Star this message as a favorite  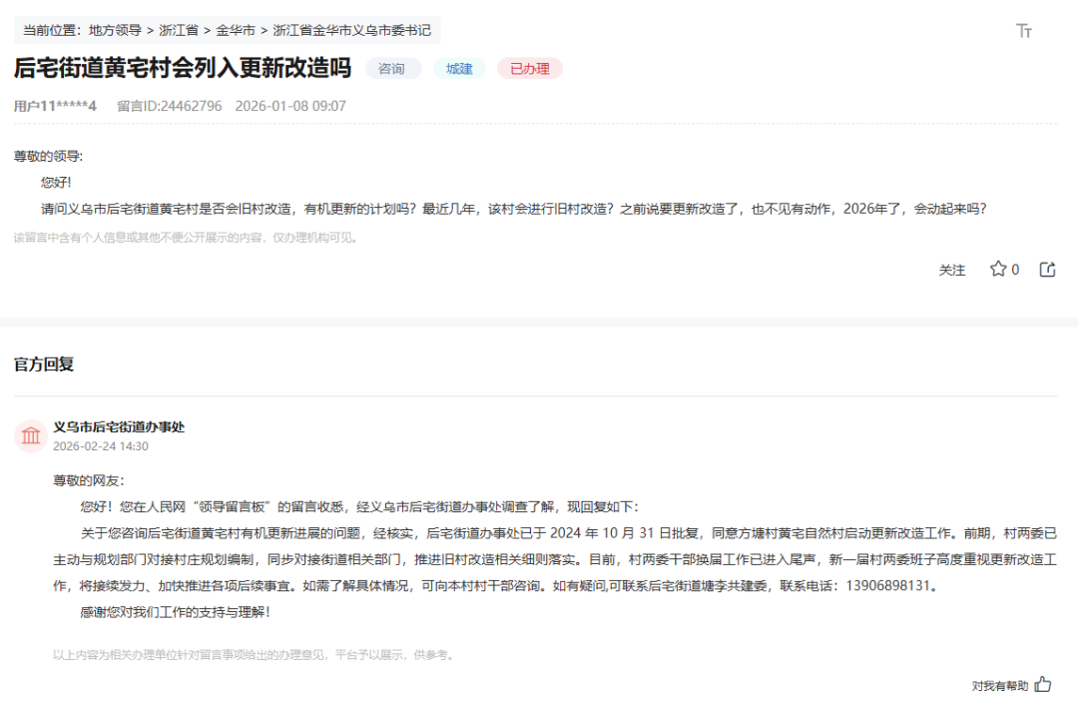(x=998, y=270)
